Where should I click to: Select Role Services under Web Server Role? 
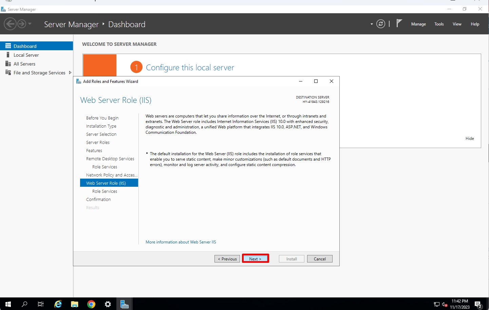(105, 191)
